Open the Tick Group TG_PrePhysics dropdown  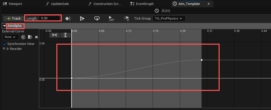[x=169, y=19]
